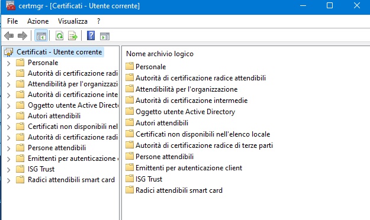370x220 pixels.
Task: Click the certmgr app icon in the title bar
Action: (x=11, y=5)
